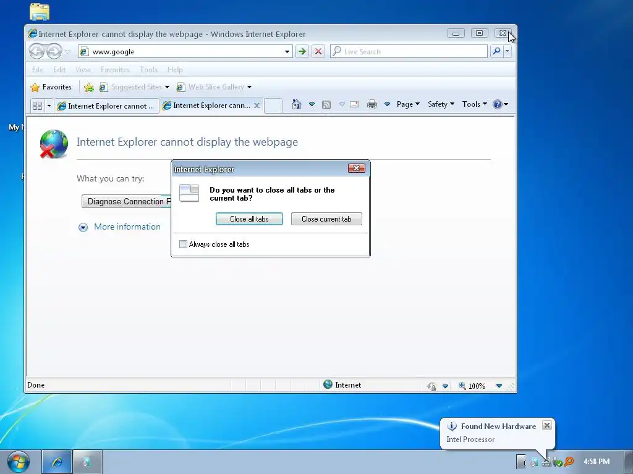The image size is (633, 474).
Task: Open the zoom level dropdown arrow
Action: coord(499,386)
